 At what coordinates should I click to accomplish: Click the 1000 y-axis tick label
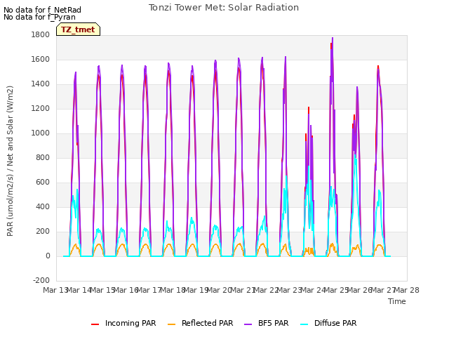point(41,133)
